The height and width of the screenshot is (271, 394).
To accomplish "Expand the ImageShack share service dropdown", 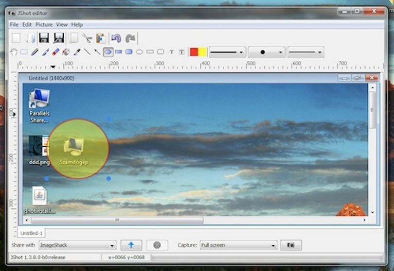I will click(x=77, y=245).
